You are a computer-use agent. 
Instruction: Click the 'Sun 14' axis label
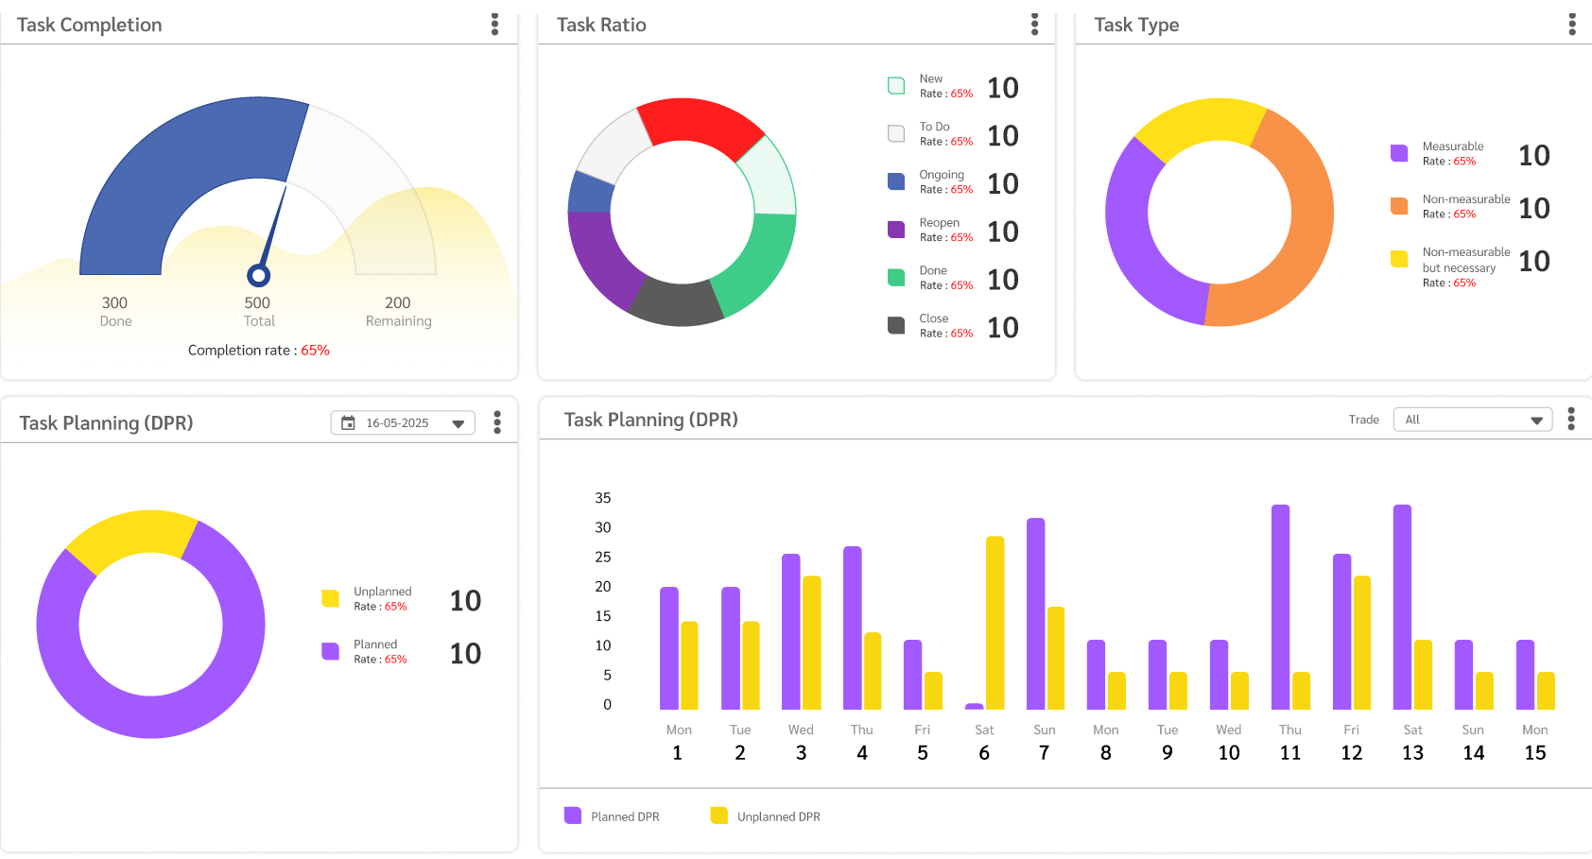[x=1473, y=742]
